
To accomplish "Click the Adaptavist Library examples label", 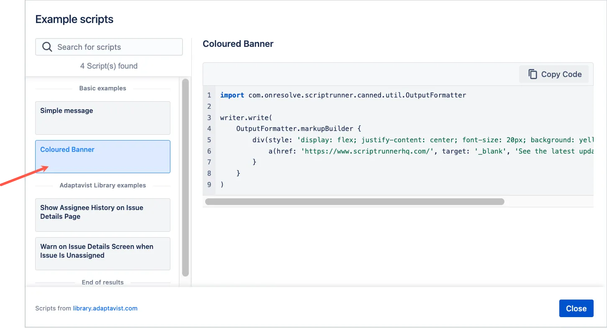I will 103,185.
